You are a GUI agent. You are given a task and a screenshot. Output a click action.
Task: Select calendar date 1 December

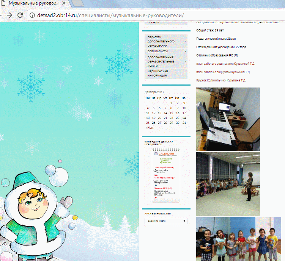pos(171,103)
